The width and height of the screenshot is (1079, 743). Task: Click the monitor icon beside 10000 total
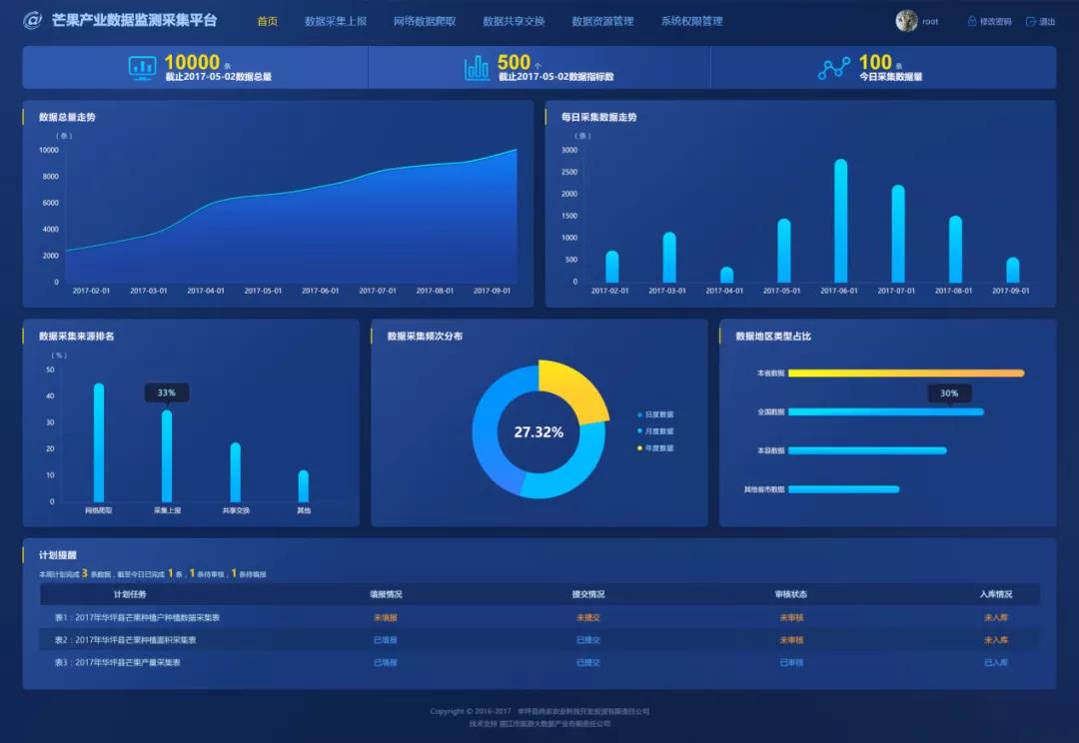click(142, 68)
